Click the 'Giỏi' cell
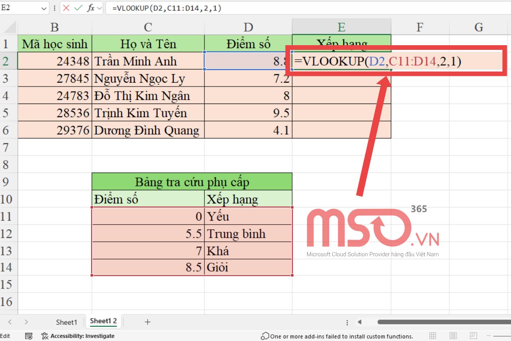 coord(248,268)
